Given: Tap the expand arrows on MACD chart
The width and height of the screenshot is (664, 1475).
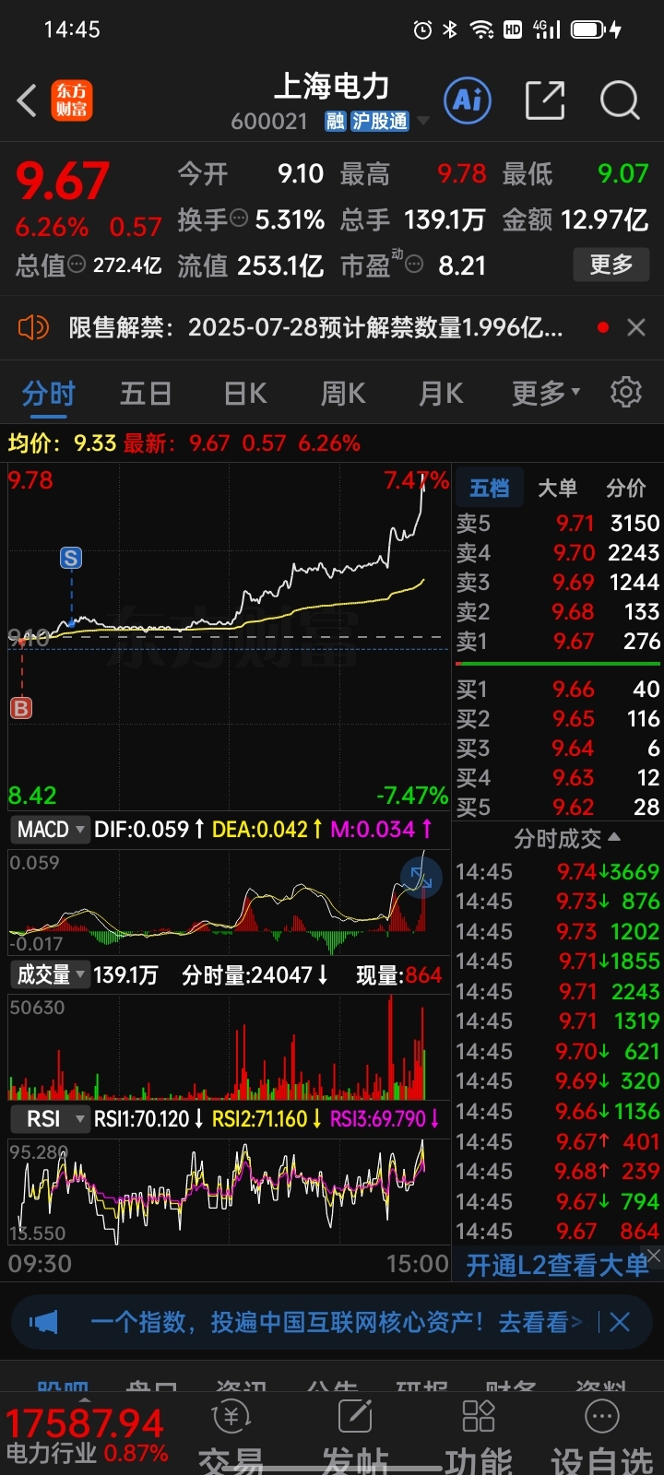Looking at the screenshot, I should click(421, 877).
